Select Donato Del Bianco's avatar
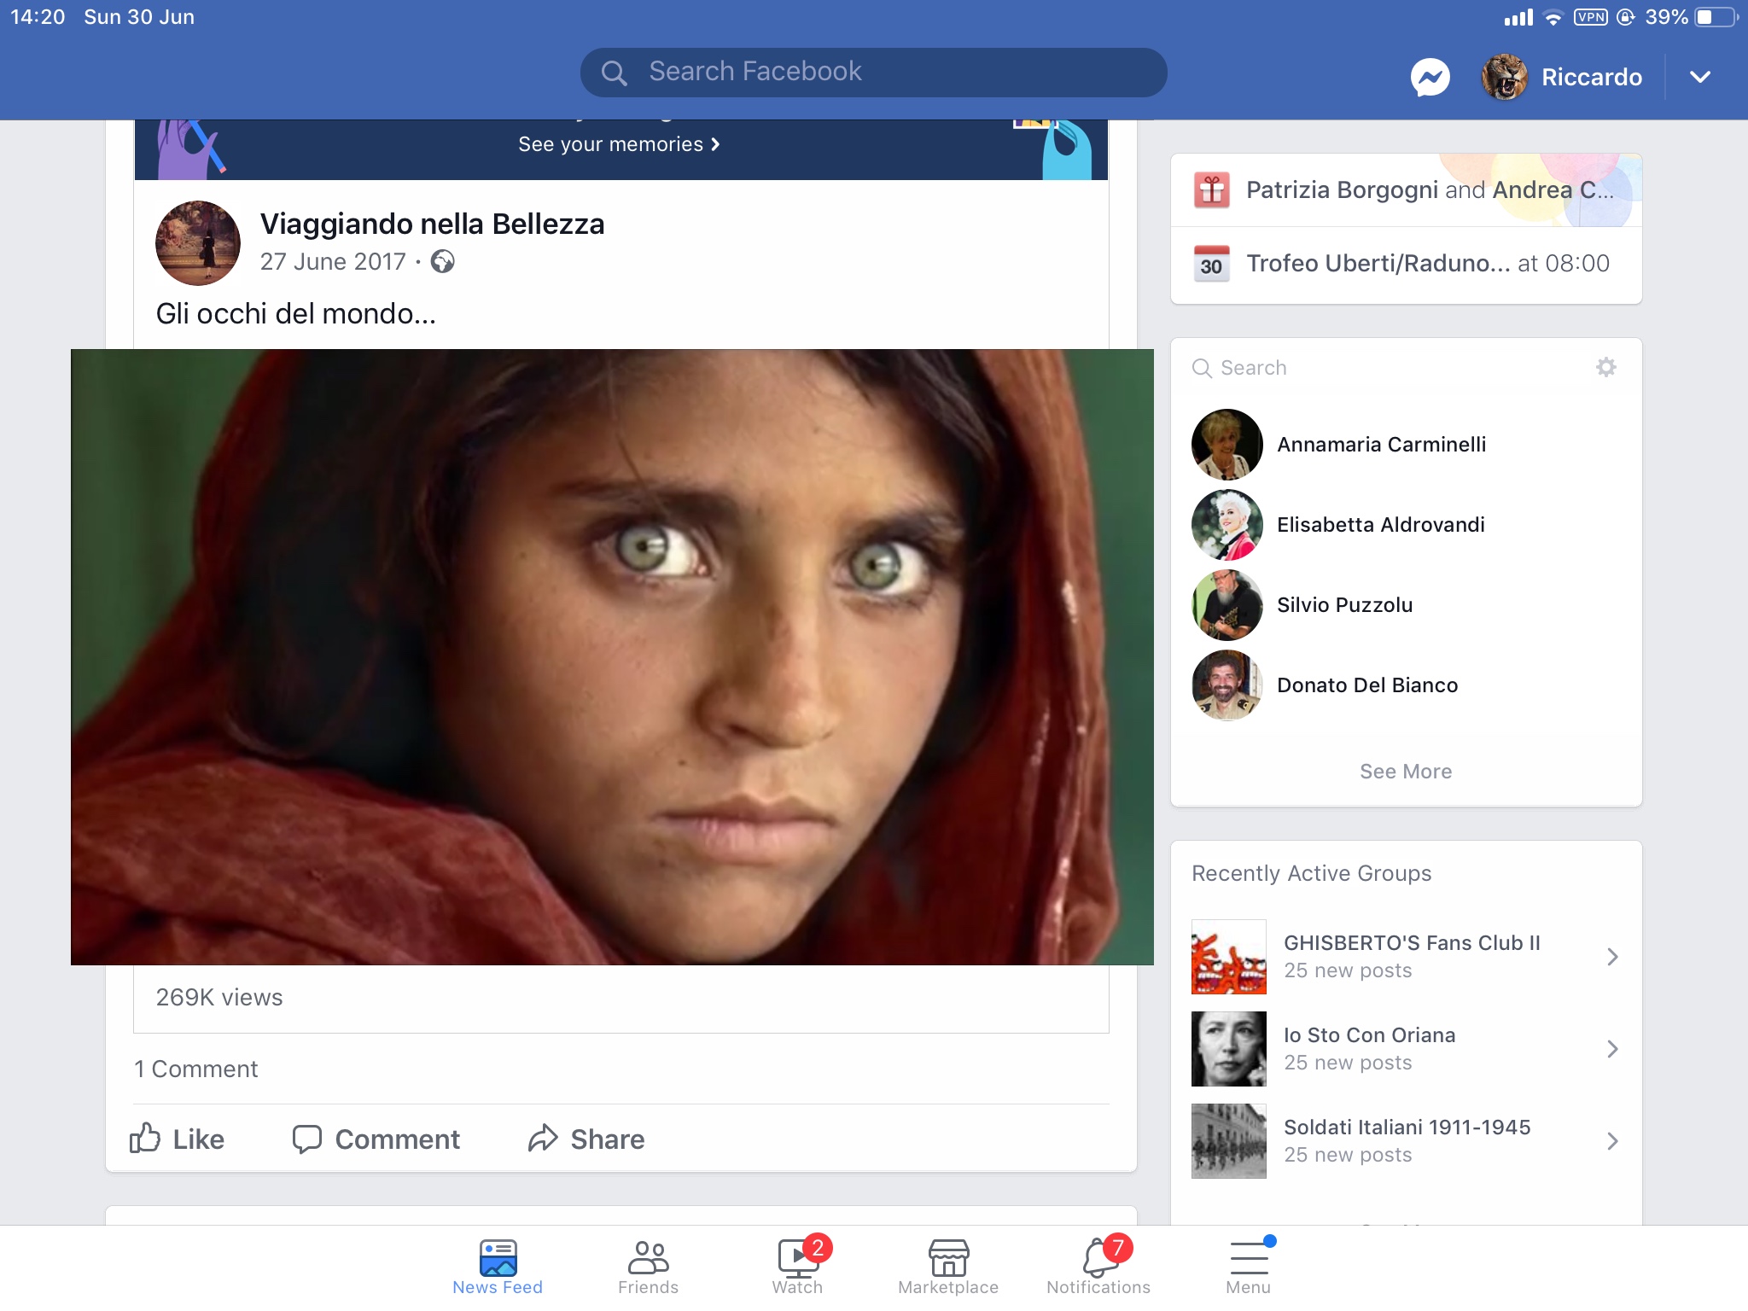The width and height of the screenshot is (1748, 1311). [1227, 685]
